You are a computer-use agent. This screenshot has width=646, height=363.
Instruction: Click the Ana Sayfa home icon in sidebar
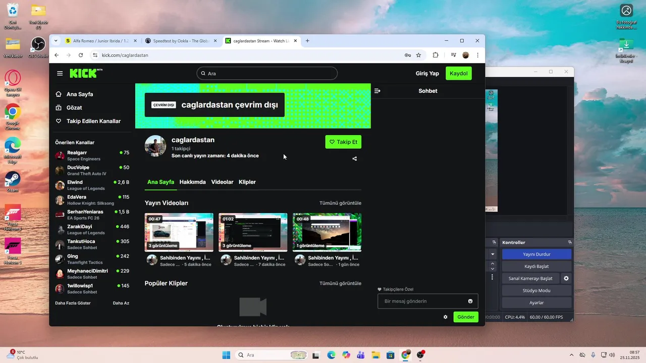[x=59, y=94]
